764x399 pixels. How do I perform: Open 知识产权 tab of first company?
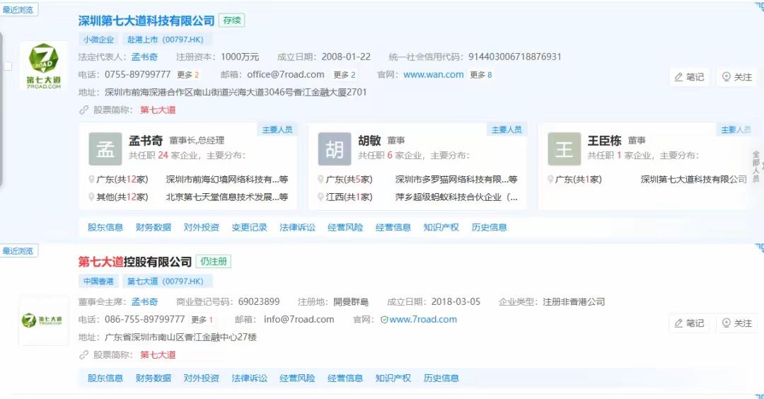pos(441,228)
